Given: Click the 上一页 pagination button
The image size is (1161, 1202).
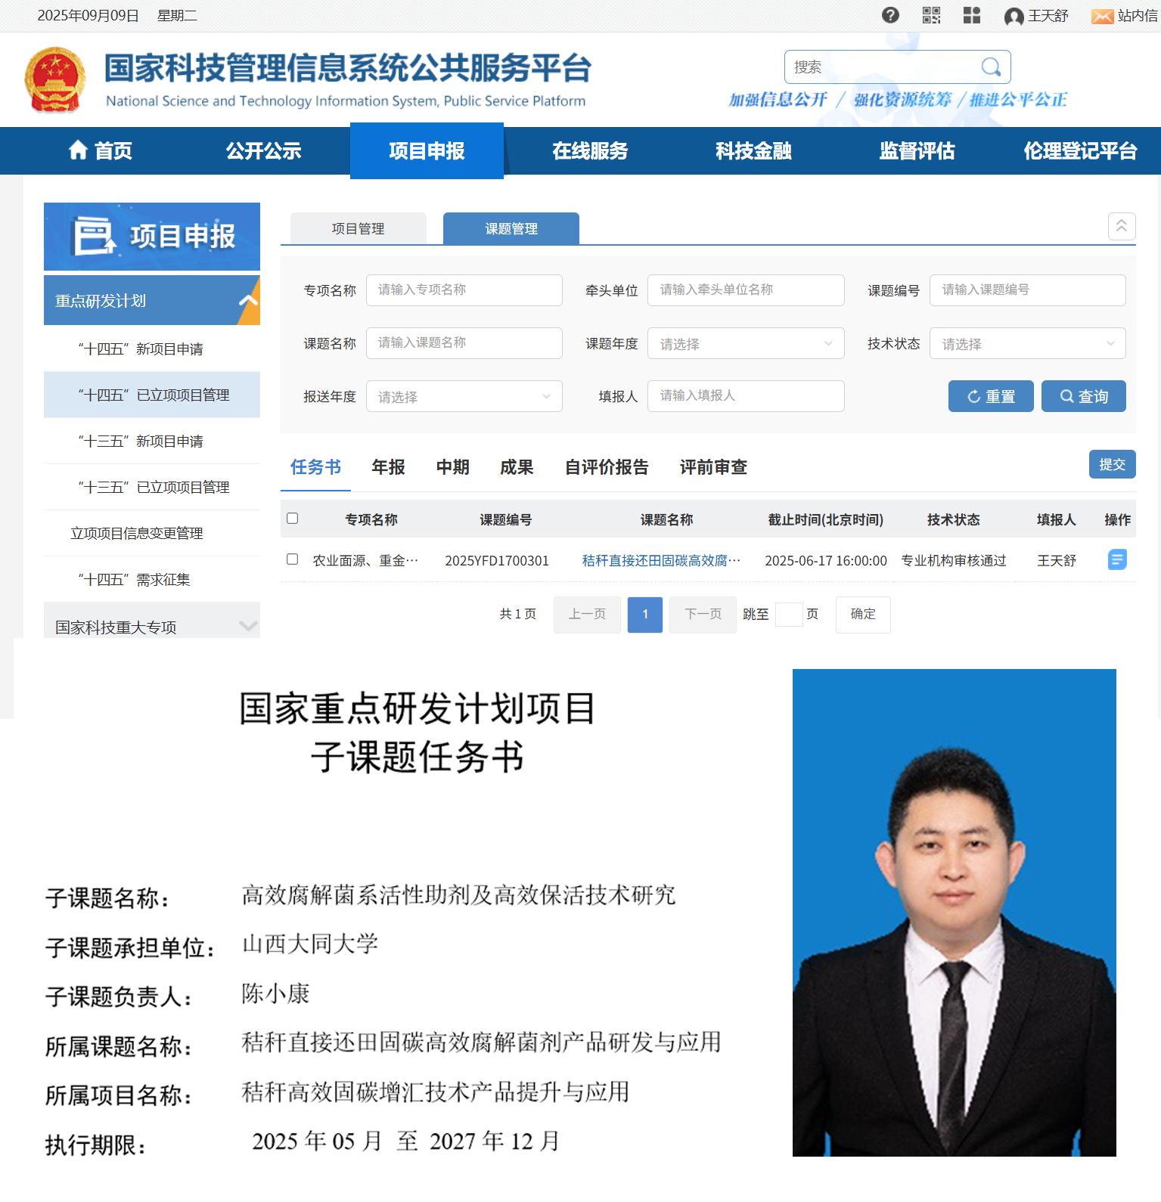Looking at the screenshot, I should (587, 615).
